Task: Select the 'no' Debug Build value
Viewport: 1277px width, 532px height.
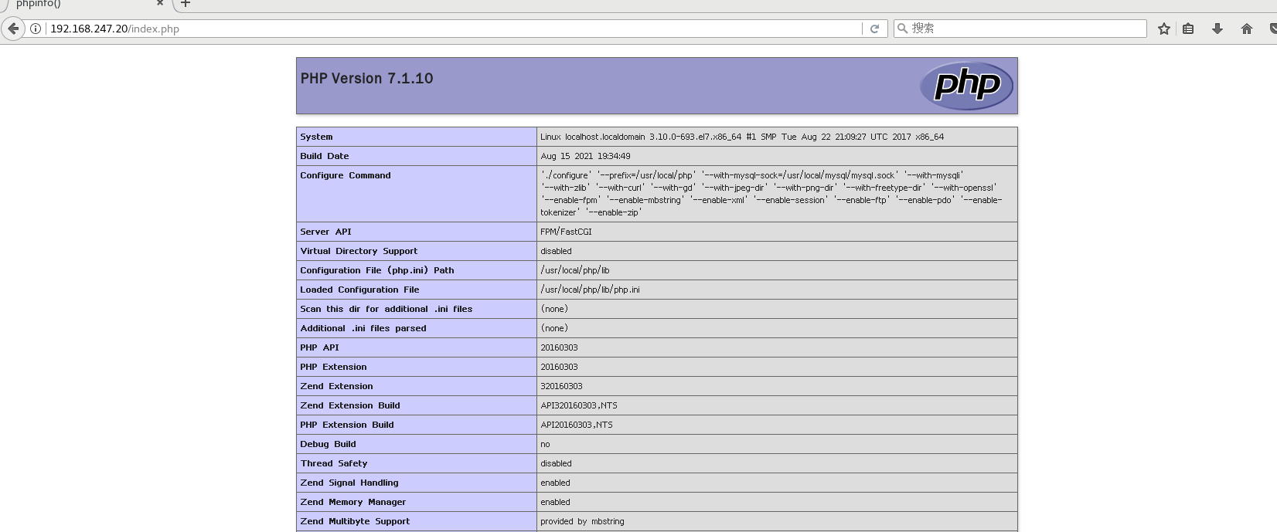Action: [545, 444]
